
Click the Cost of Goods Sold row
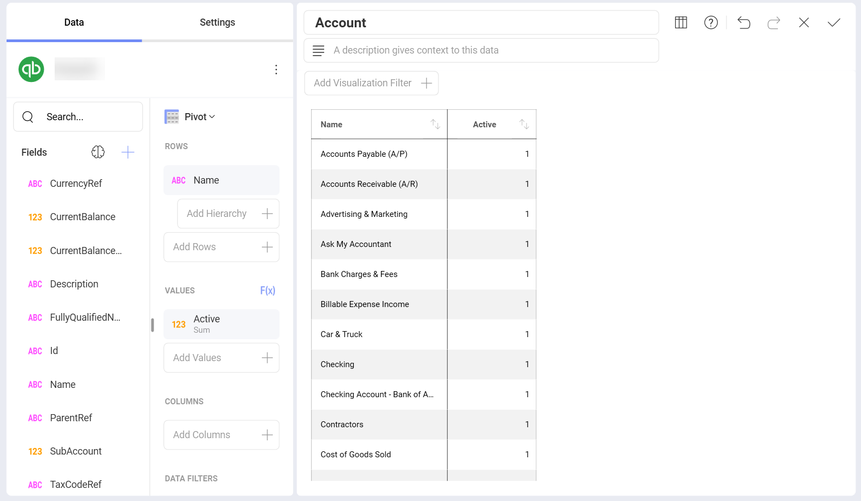click(424, 455)
